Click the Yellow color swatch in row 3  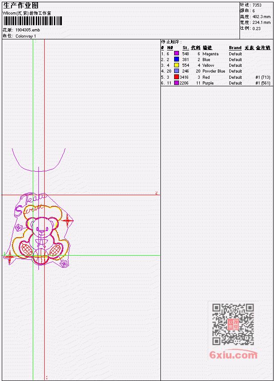coord(176,65)
